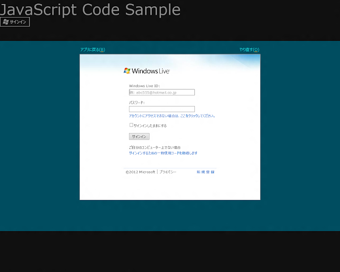Click the JavaScript Code Sample page title
The height and width of the screenshot is (272, 340).
coord(90,10)
